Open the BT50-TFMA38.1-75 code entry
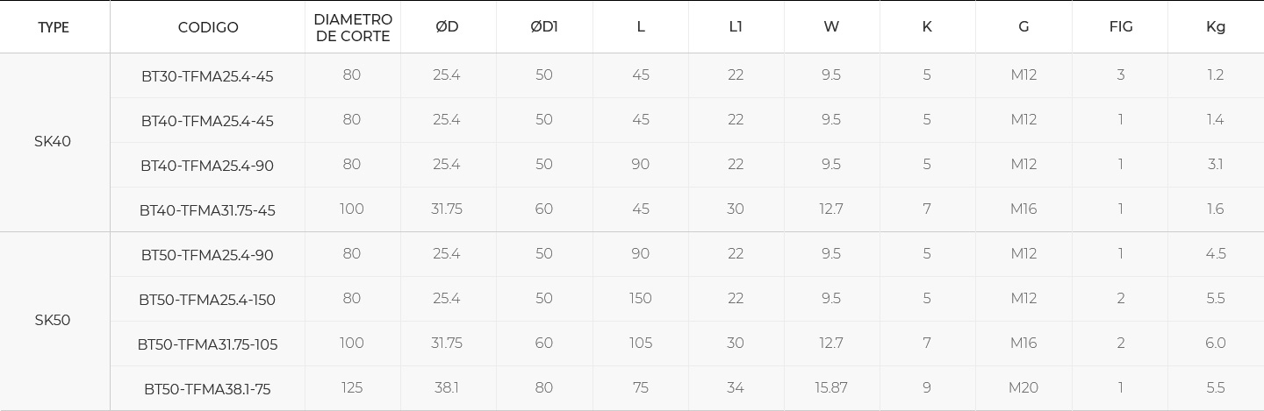 click(207, 389)
